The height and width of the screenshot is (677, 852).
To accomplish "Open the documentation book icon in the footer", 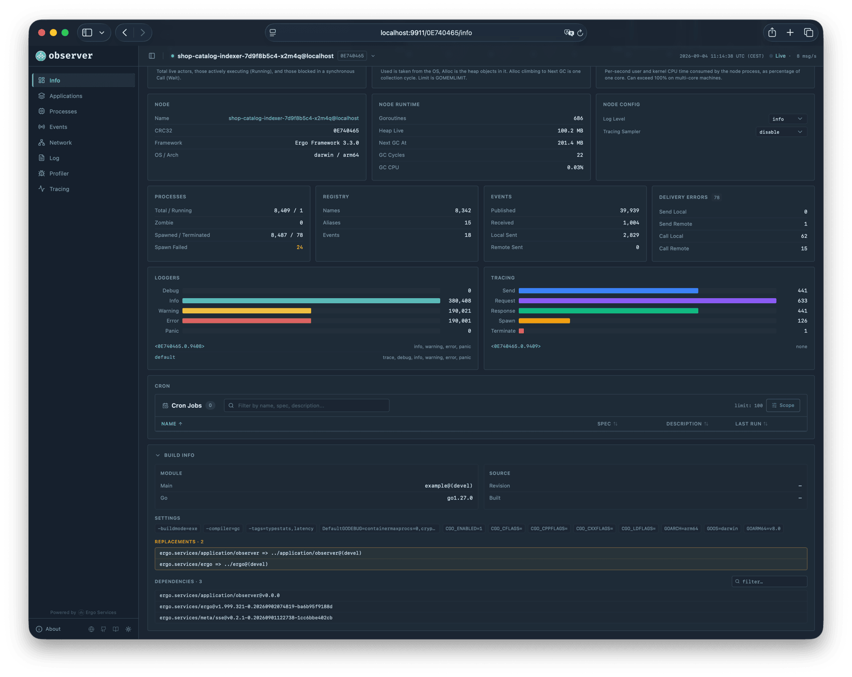I will [116, 629].
